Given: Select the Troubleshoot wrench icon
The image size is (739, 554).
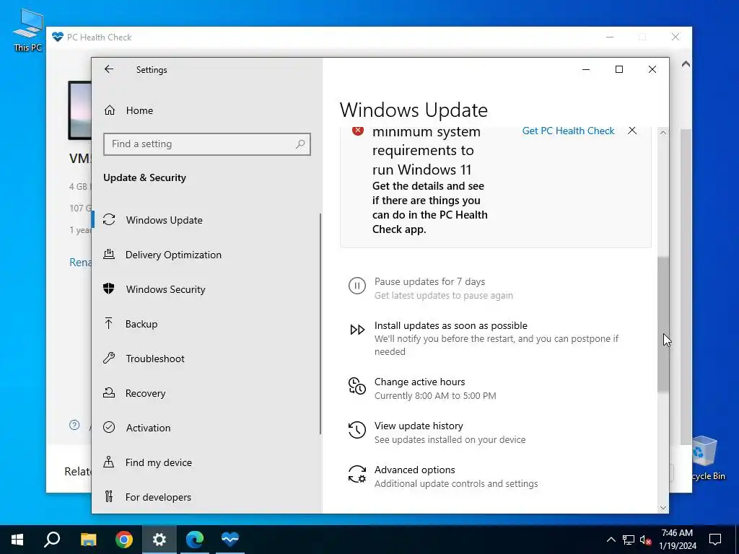Looking at the screenshot, I should [109, 358].
